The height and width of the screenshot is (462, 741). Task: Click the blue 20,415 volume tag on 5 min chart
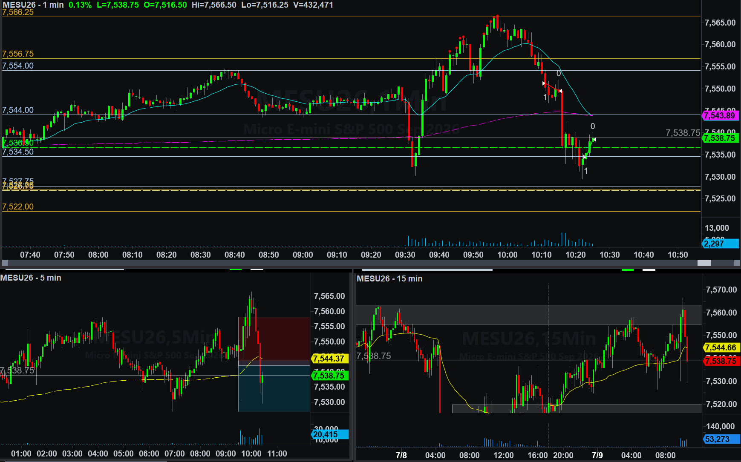pyautogui.click(x=330, y=434)
